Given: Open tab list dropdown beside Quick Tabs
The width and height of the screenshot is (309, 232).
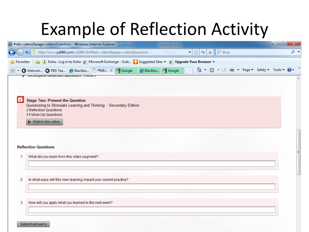Looking at the screenshot, I should click(x=18, y=70).
